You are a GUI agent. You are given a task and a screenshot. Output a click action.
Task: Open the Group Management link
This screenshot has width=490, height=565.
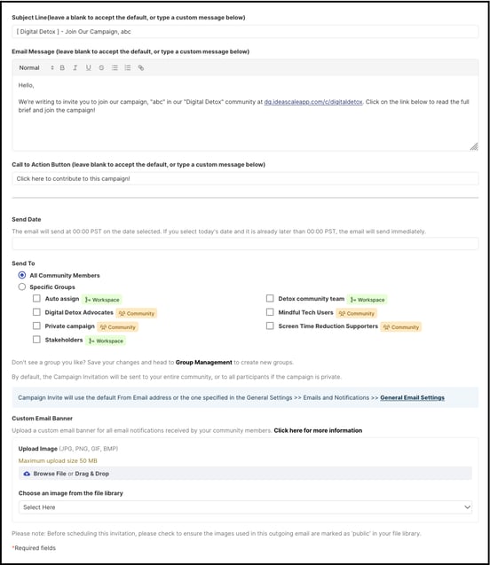(x=203, y=363)
